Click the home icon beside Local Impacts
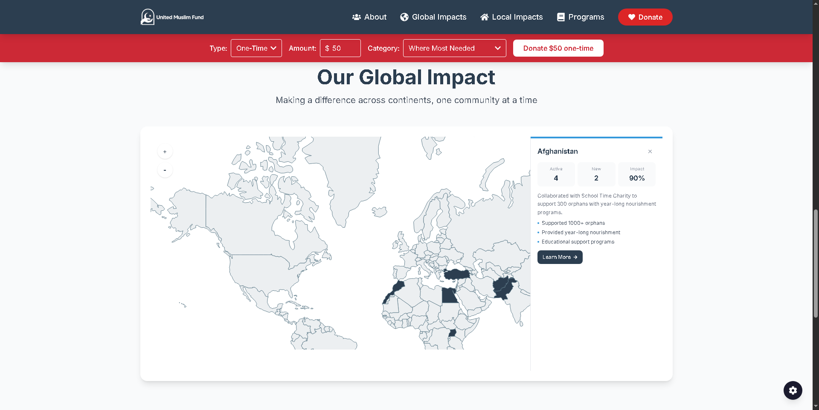 (x=485, y=17)
